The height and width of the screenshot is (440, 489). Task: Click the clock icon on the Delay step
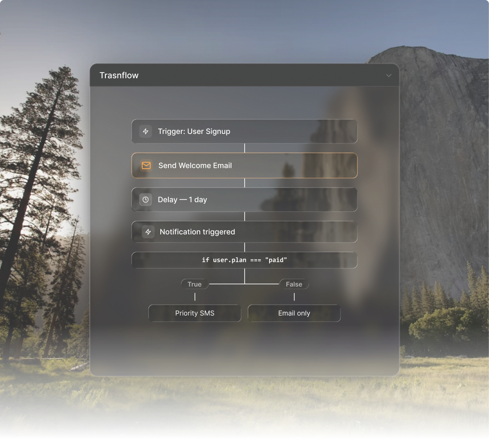coord(146,200)
